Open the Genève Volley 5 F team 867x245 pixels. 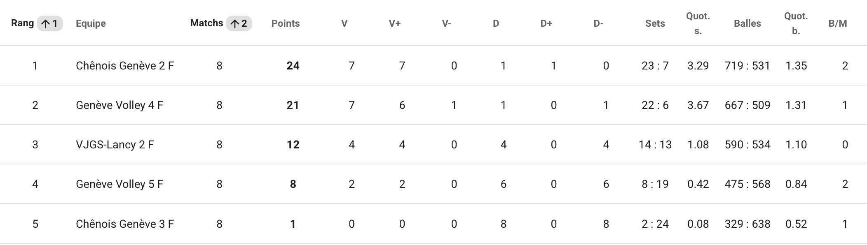tap(120, 184)
